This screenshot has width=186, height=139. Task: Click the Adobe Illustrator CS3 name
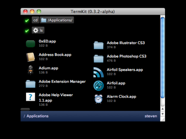pos(126,43)
